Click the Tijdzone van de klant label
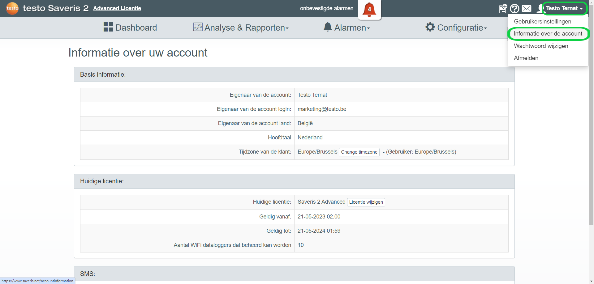The image size is (594, 284). tap(265, 152)
